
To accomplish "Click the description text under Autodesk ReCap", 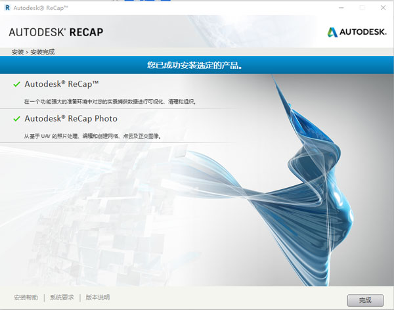I will point(110,102).
